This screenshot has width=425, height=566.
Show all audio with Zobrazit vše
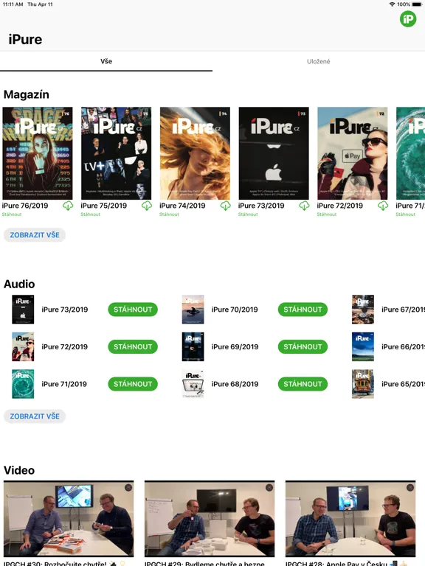click(x=35, y=416)
